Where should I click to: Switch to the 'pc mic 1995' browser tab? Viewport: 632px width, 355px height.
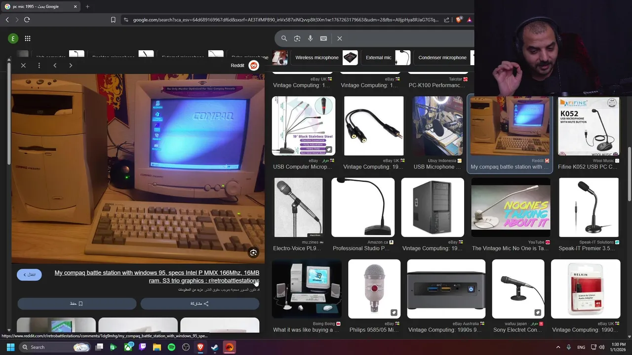coord(39,6)
